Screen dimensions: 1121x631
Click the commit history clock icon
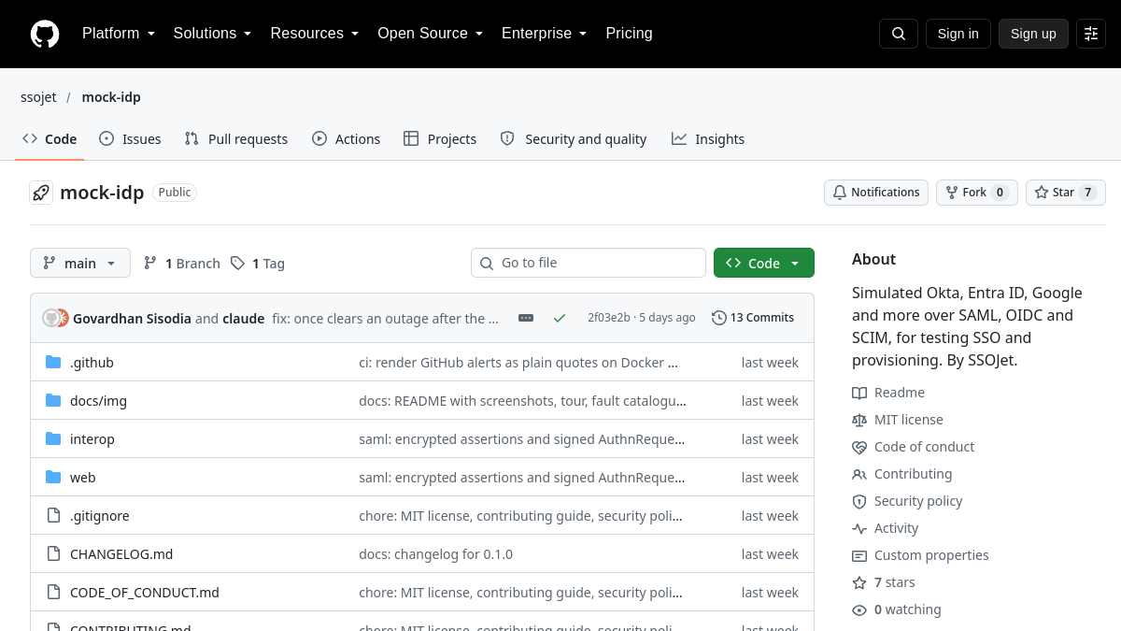tap(718, 318)
